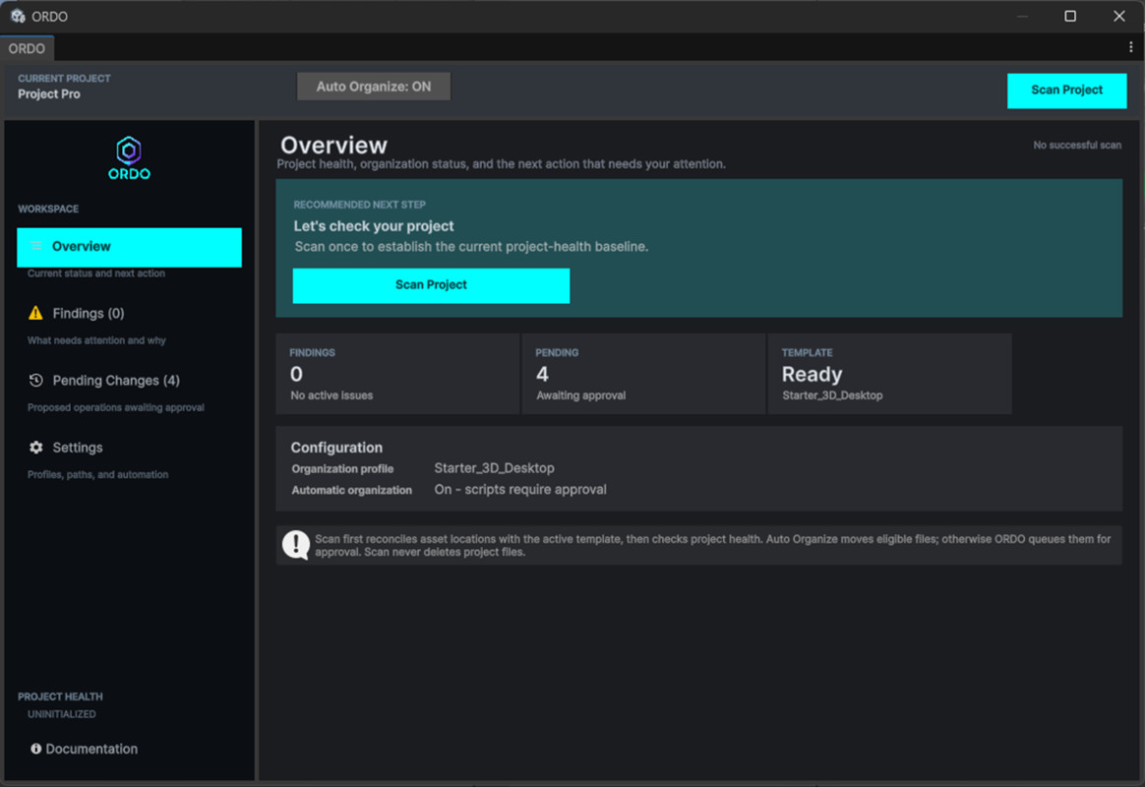1145x787 pixels.
Task: Click the Overview list icon in sidebar
Action: [x=35, y=246]
